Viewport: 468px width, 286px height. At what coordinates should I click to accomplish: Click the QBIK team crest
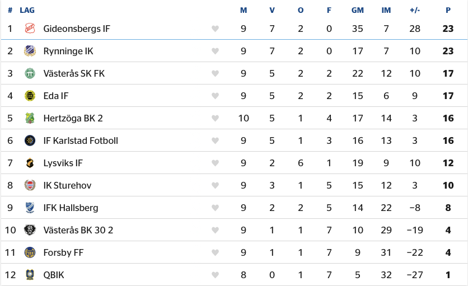click(30, 275)
